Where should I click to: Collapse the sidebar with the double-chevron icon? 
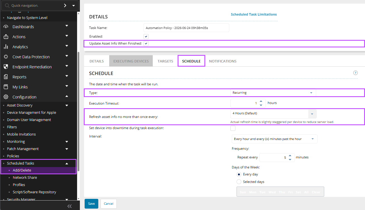[x=70, y=206]
